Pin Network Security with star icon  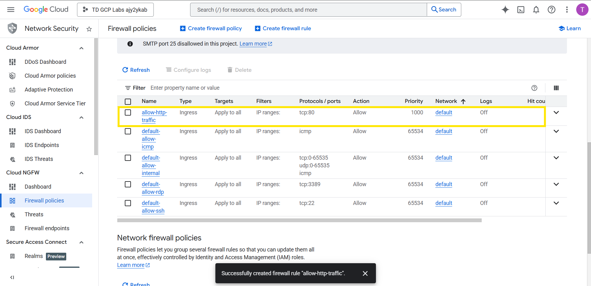coord(89,29)
